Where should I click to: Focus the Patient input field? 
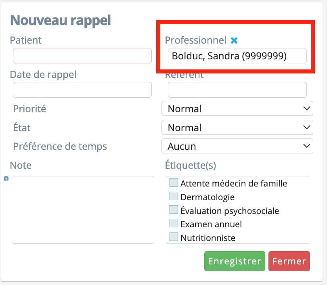pos(82,56)
